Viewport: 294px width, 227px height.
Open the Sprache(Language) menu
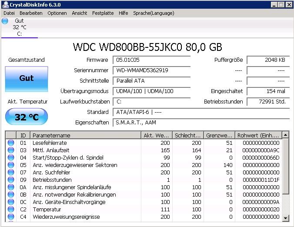(x=154, y=13)
